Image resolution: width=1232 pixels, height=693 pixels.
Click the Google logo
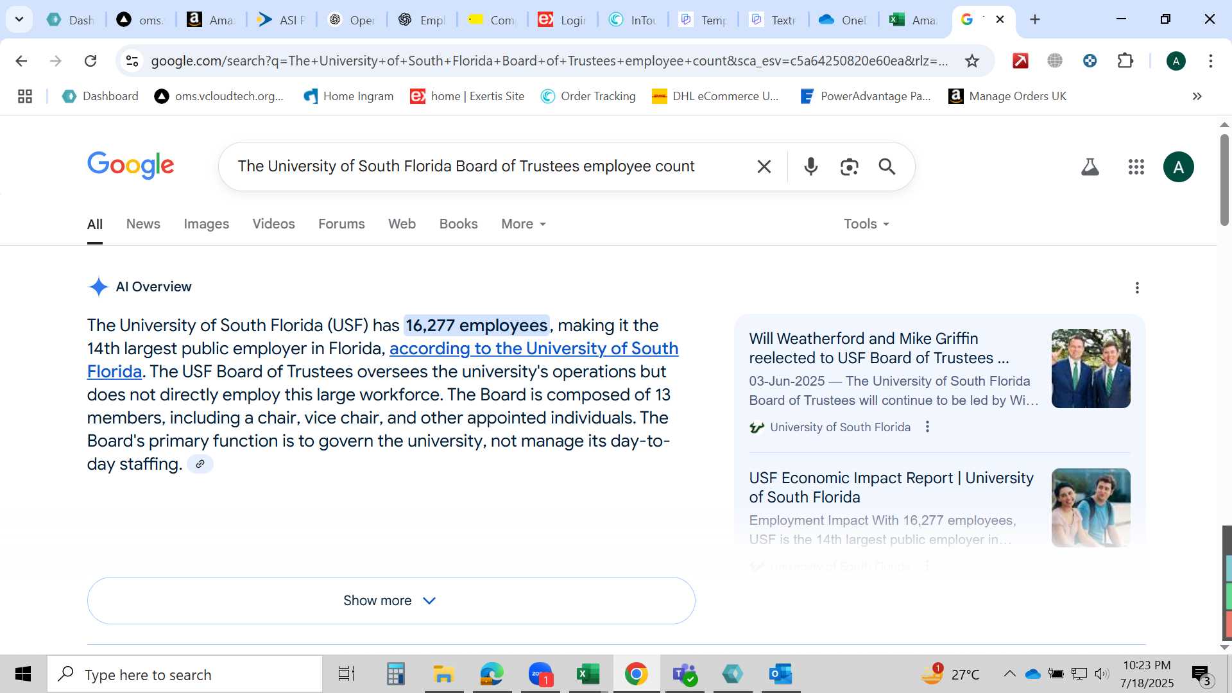click(130, 166)
